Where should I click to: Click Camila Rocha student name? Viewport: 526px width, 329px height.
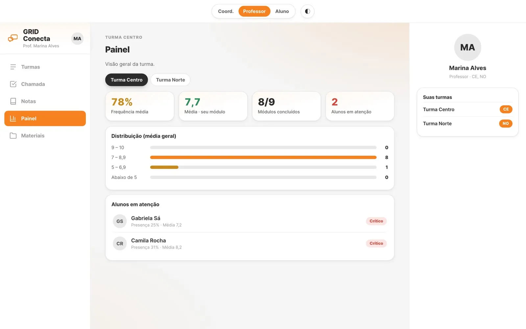pyautogui.click(x=148, y=240)
